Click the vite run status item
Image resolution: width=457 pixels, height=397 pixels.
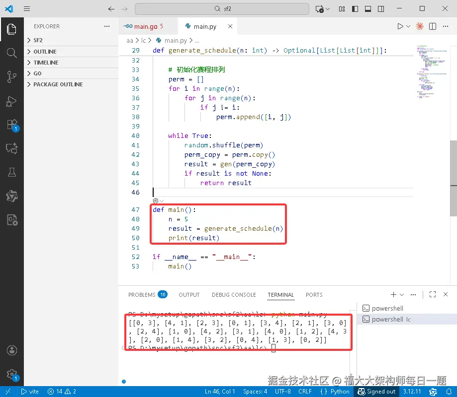click(x=30, y=392)
